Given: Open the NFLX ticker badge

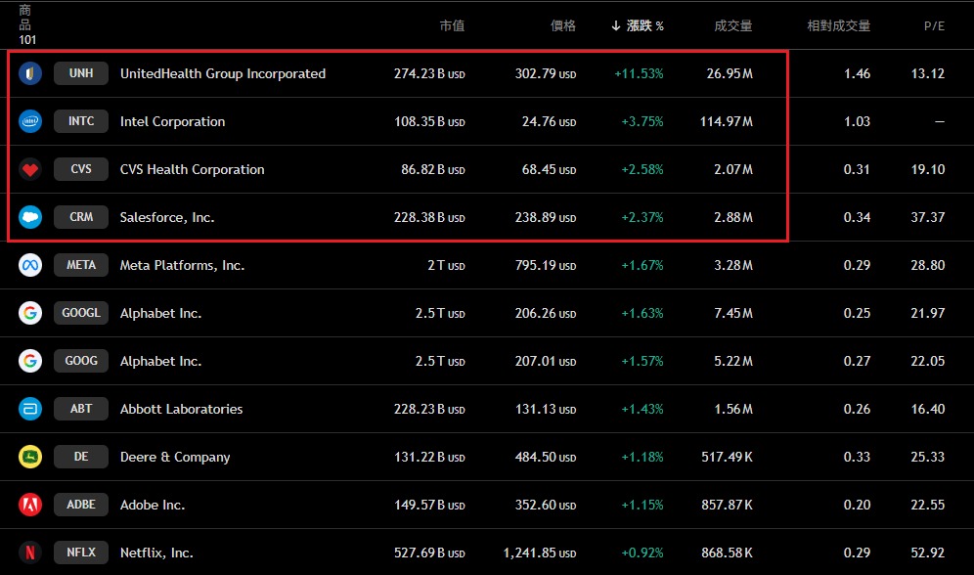Looking at the screenshot, I should tap(81, 553).
